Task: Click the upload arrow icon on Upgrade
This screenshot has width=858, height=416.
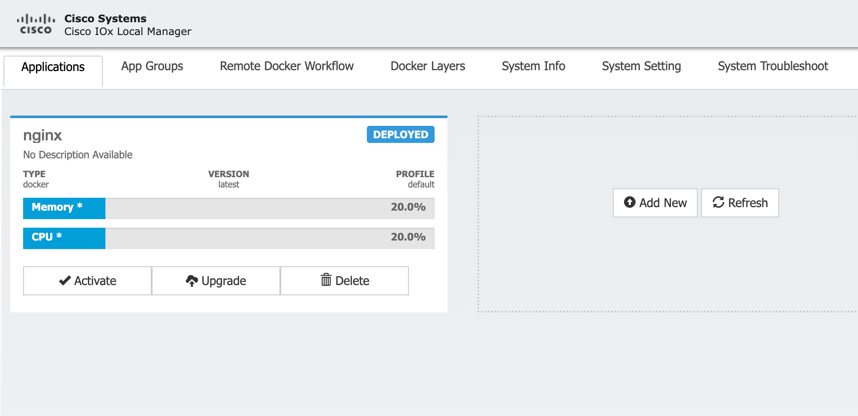Action: click(x=192, y=280)
